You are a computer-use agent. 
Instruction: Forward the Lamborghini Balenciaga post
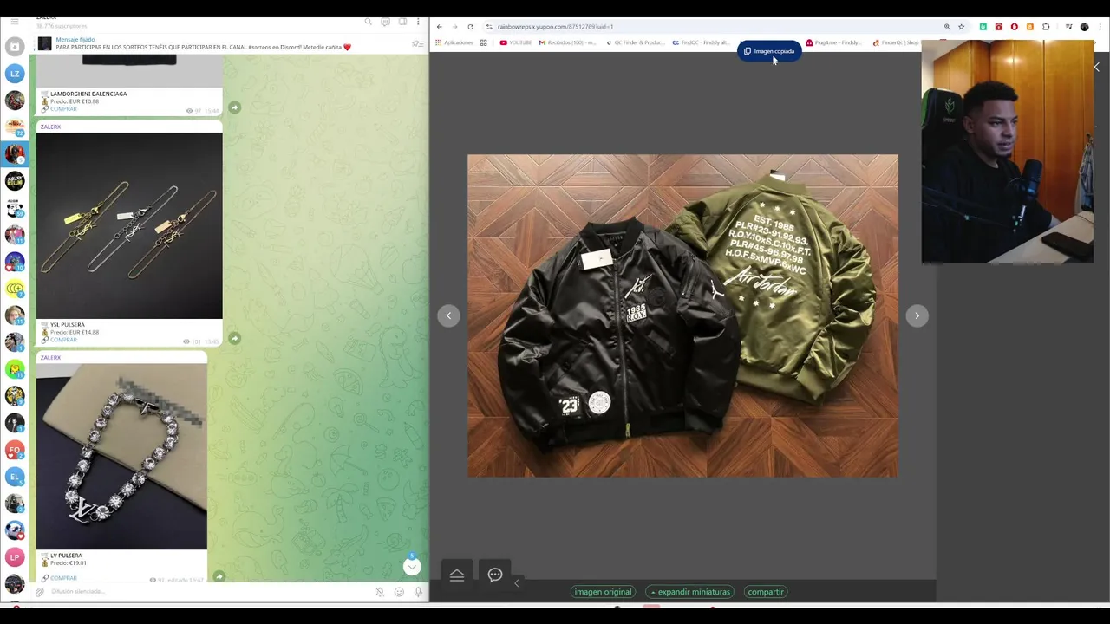click(x=234, y=107)
